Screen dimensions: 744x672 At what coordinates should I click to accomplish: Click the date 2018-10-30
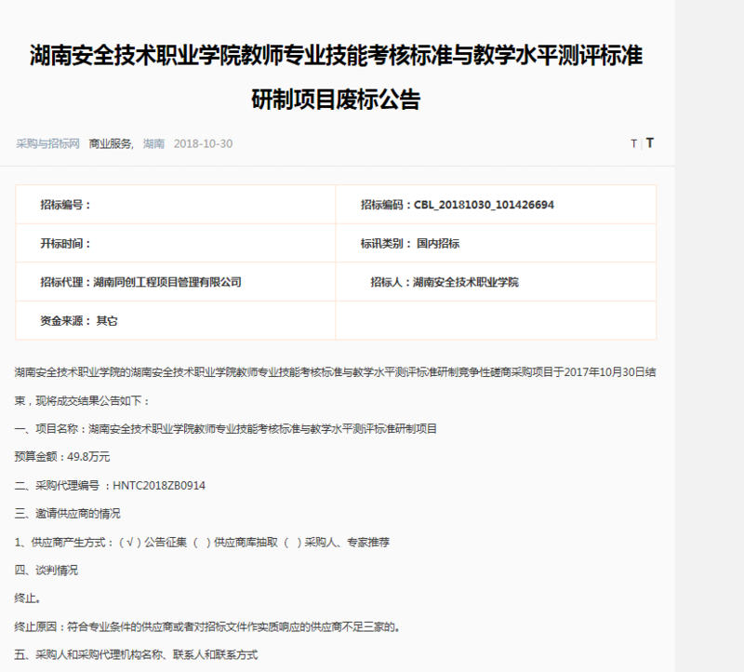point(203,143)
